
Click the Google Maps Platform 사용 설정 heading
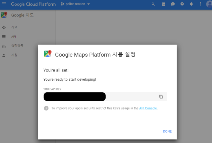95,55
